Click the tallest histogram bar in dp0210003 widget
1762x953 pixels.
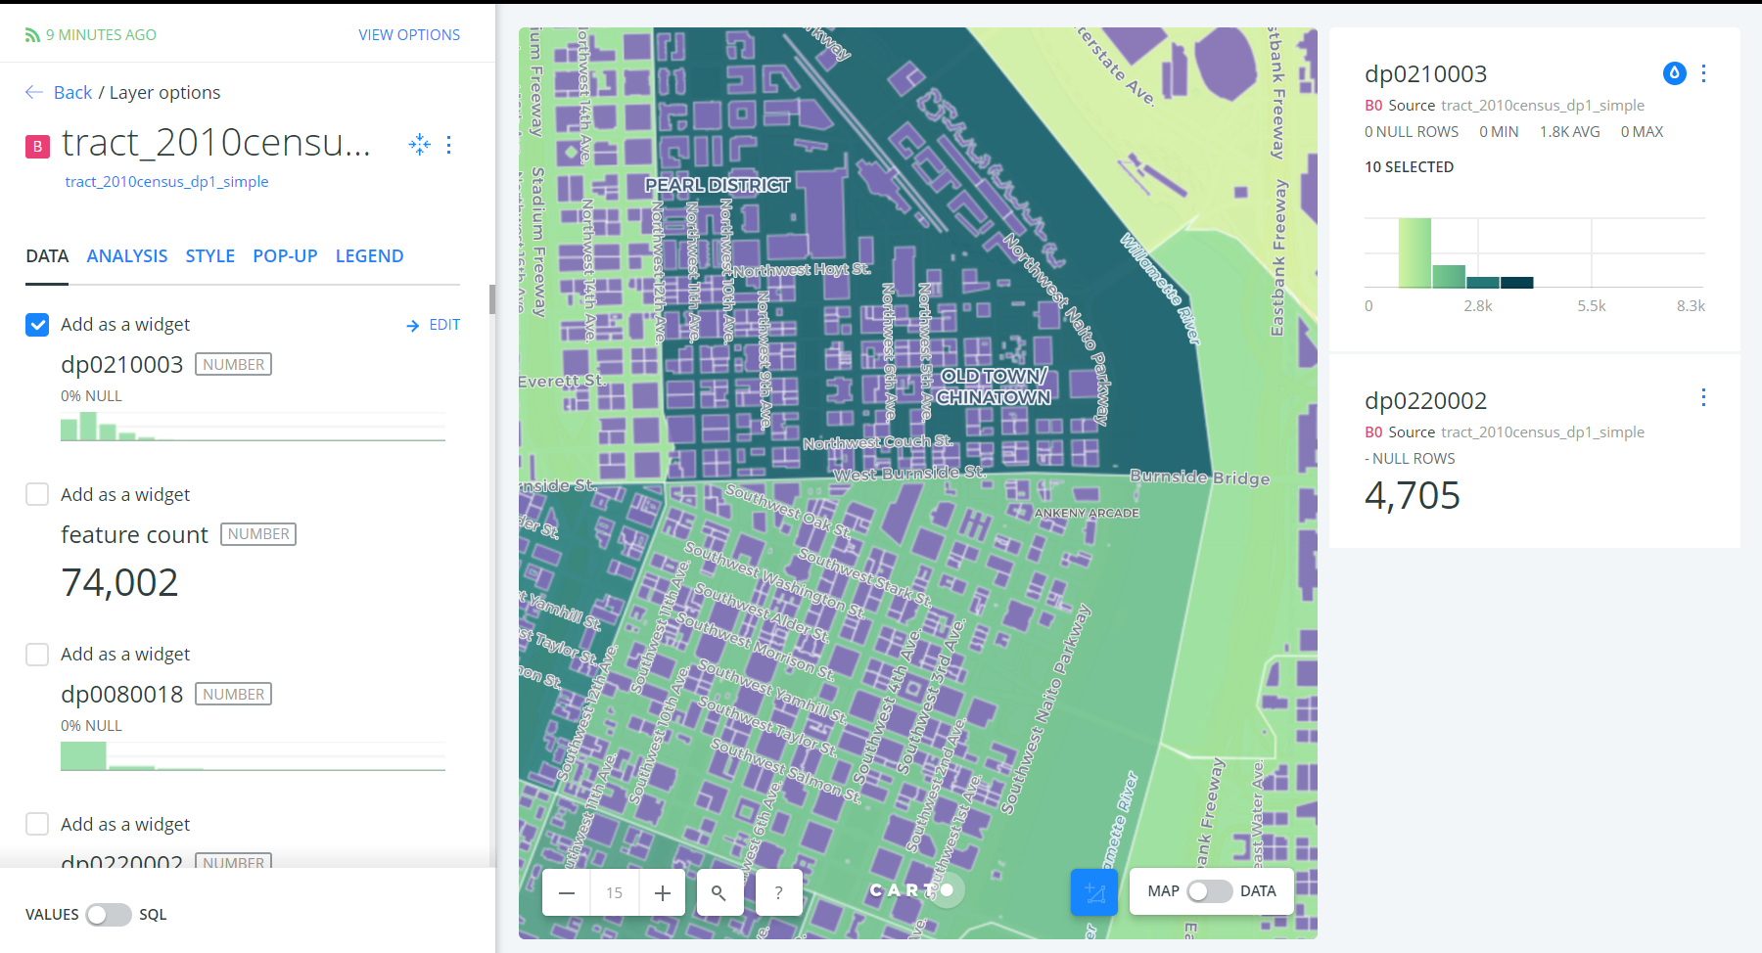tap(1414, 253)
